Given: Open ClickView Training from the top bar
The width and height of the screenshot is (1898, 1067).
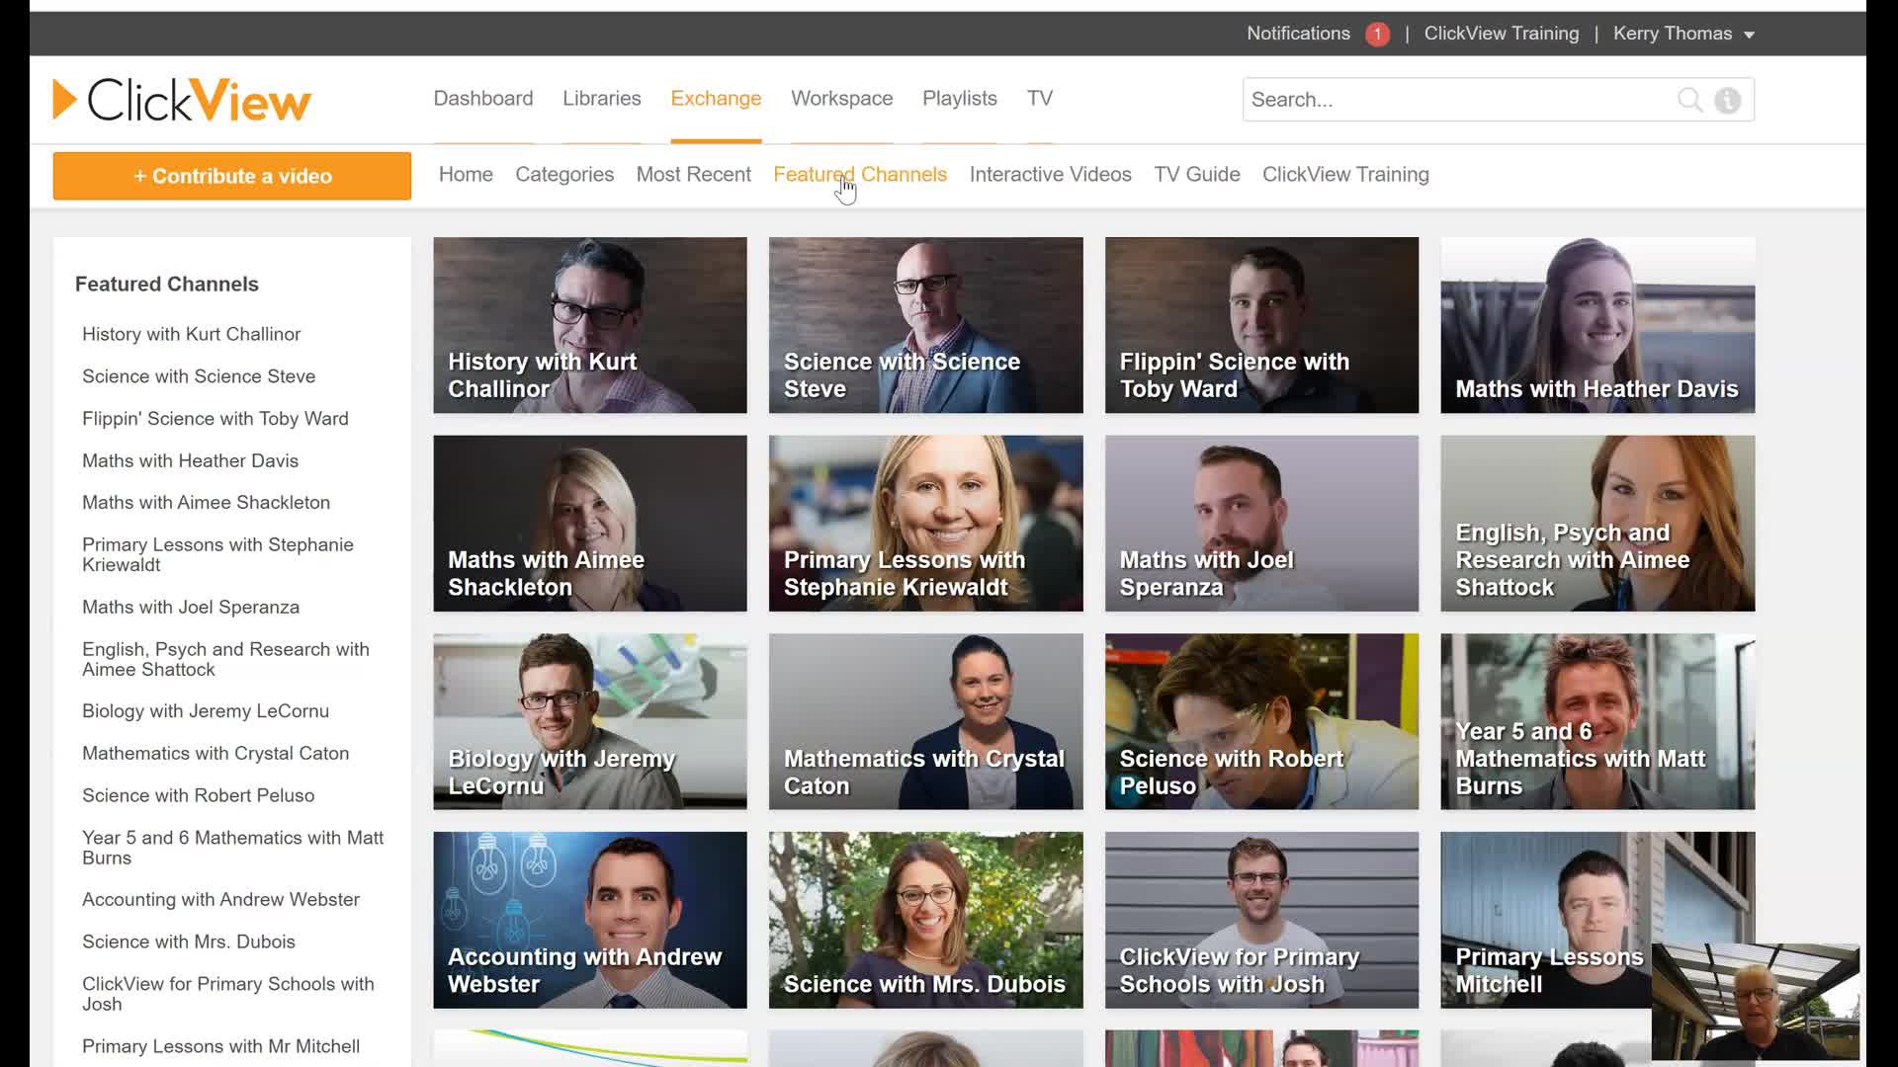Looking at the screenshot, I should [x=1501, y=33].
